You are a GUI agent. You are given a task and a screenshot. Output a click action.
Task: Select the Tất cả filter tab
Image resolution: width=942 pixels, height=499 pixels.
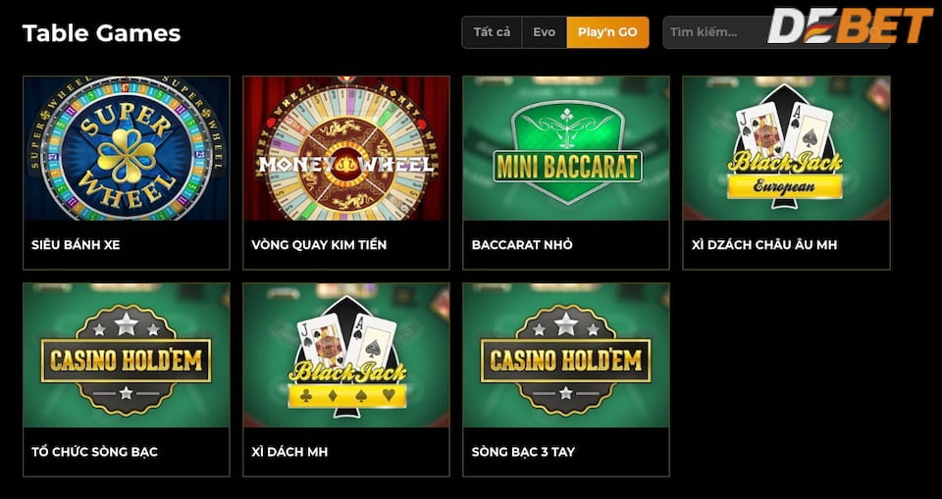tap(492, 32)
